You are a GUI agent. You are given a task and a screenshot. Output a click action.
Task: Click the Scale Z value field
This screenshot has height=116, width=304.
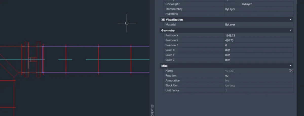coord(258,60)
